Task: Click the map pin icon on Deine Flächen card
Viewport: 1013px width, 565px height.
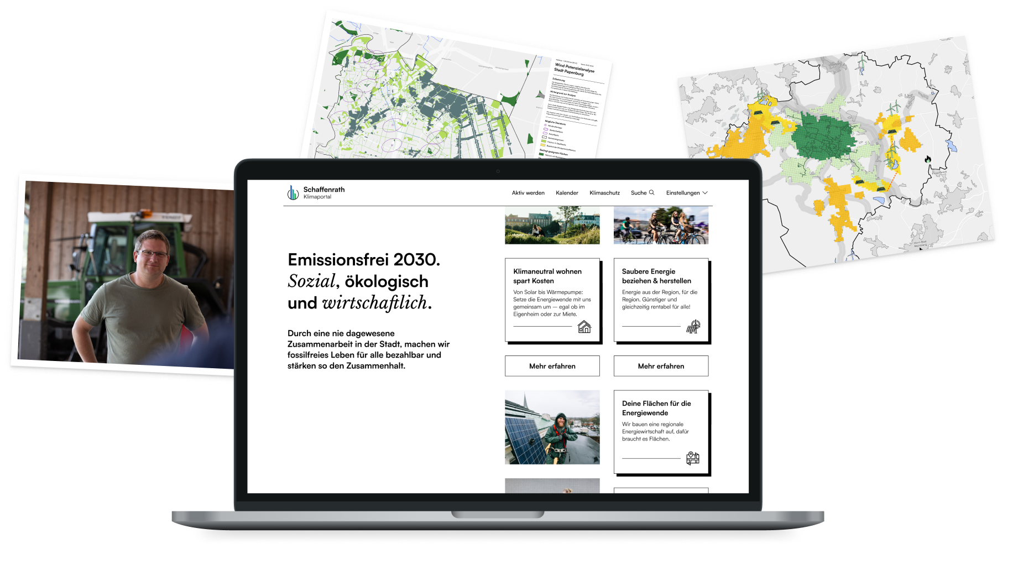Action: coord(693,458)
